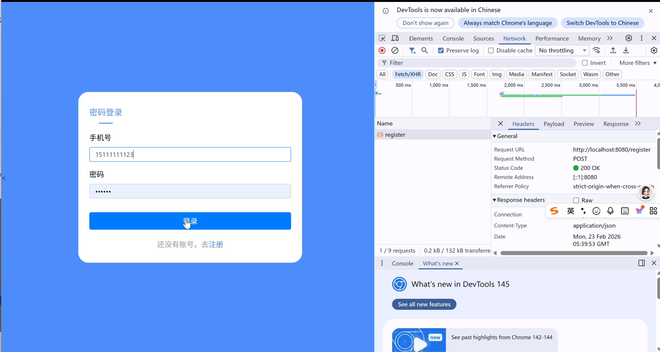660x352 pixels.
Task: Open DevTools settings gear in the tab bar
Action: pyautogui.click(x=628, y=38)
